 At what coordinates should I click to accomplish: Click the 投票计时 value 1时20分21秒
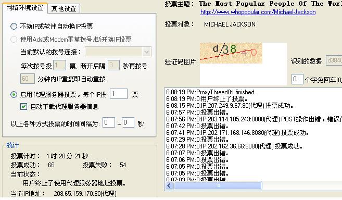pos(67,156)
